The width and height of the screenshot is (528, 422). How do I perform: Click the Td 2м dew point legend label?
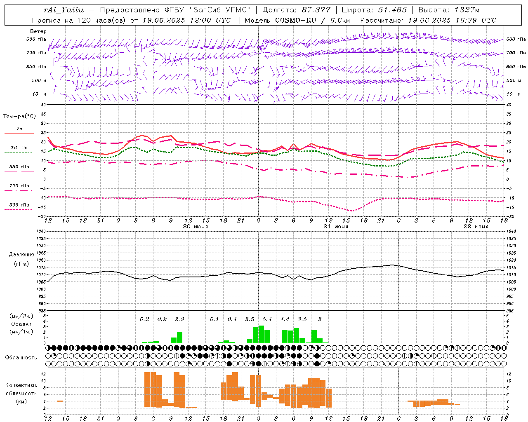click(x=19, y=148)
